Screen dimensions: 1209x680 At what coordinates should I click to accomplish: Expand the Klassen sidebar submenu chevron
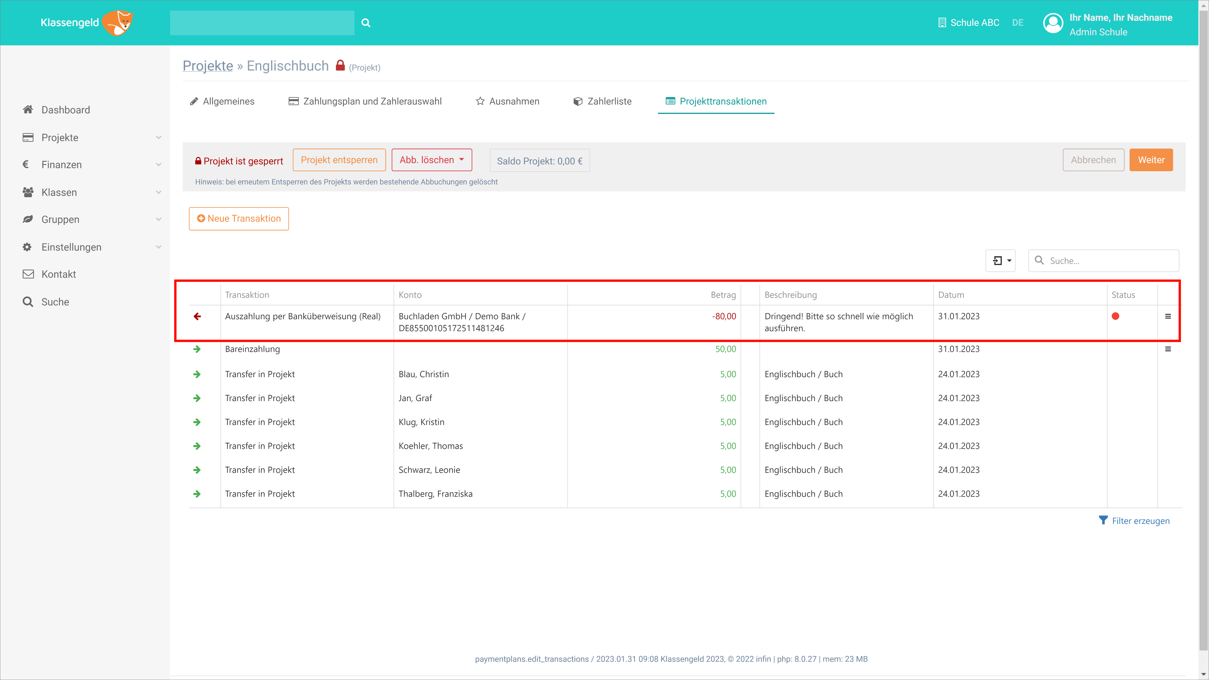pos(159,192)
